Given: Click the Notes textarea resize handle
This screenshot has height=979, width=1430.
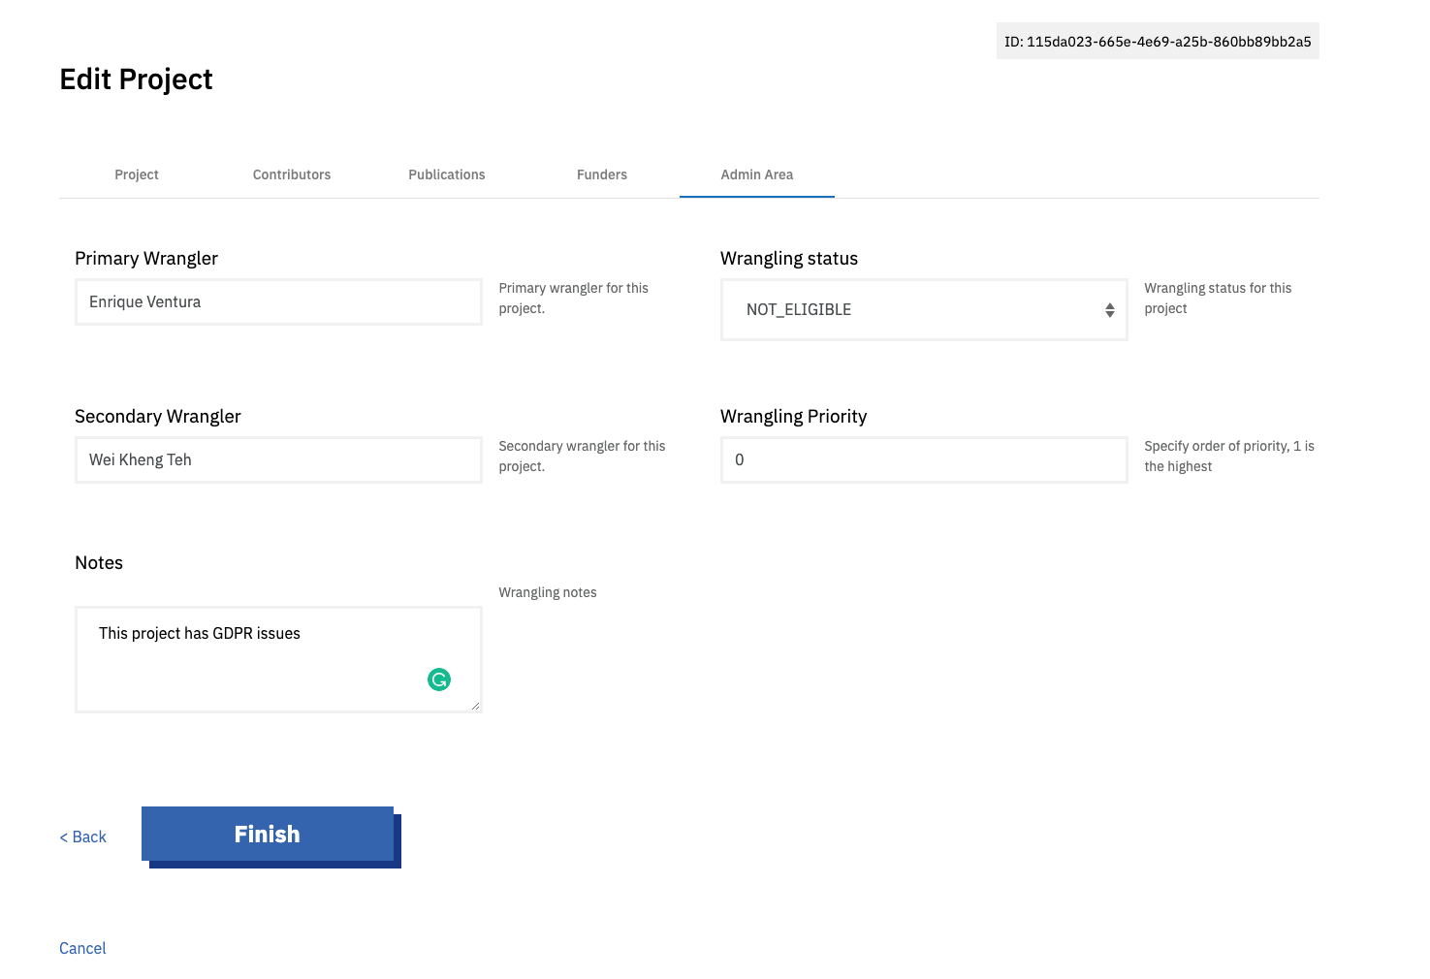Looking at the screenshot, I should point(476,706).
